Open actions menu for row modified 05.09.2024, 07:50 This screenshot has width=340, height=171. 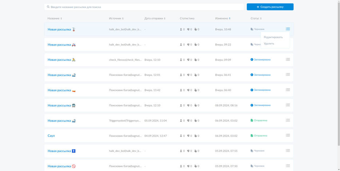coord(288,166)
